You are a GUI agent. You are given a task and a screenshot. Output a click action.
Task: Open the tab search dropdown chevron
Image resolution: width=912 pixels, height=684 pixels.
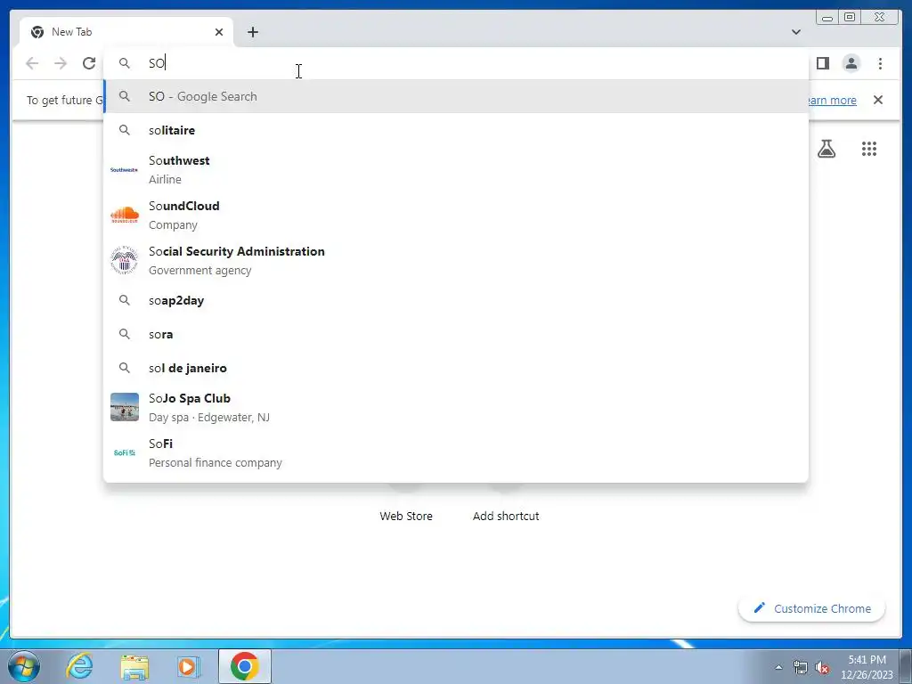coord(795,32)
